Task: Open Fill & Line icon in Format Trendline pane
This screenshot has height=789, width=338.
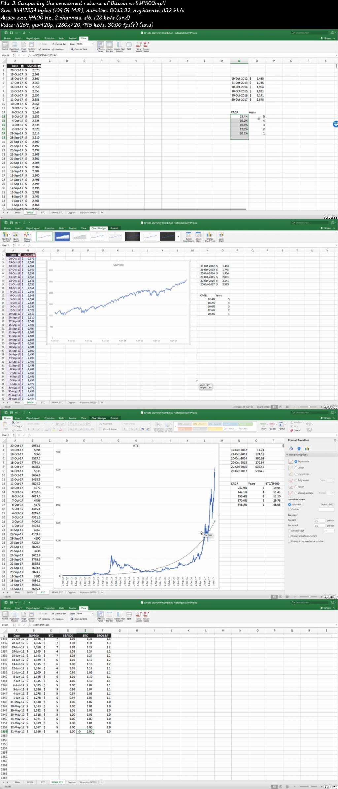Action: click(x=291, y=448)
